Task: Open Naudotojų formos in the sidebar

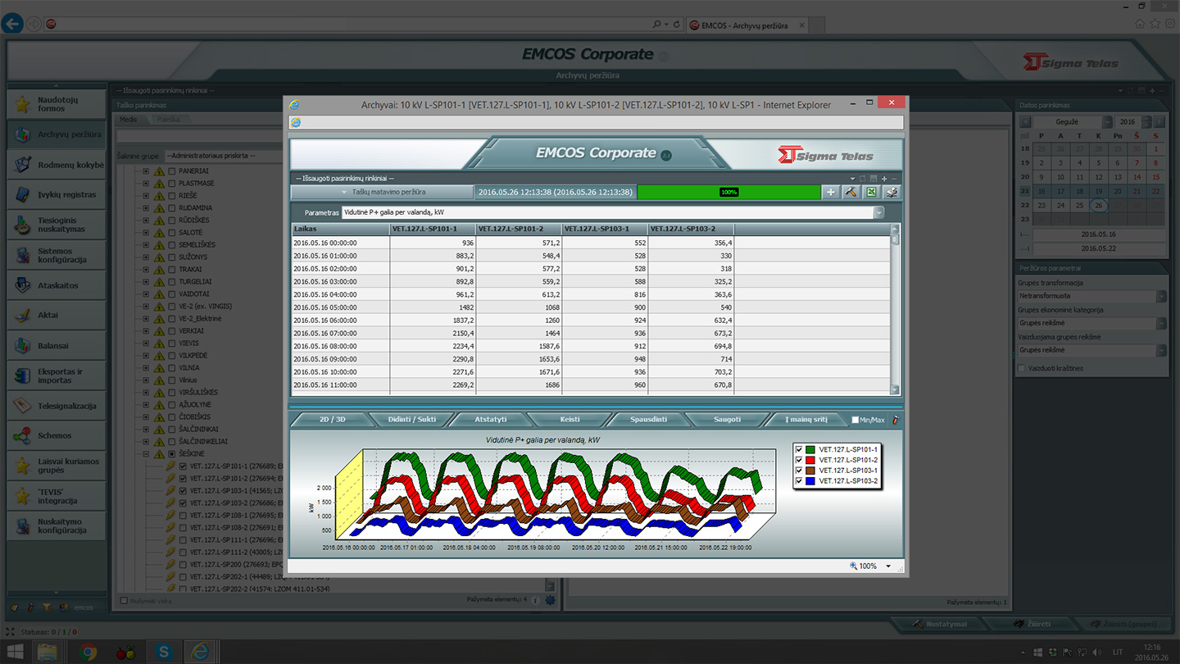Action: click(57, 104)
